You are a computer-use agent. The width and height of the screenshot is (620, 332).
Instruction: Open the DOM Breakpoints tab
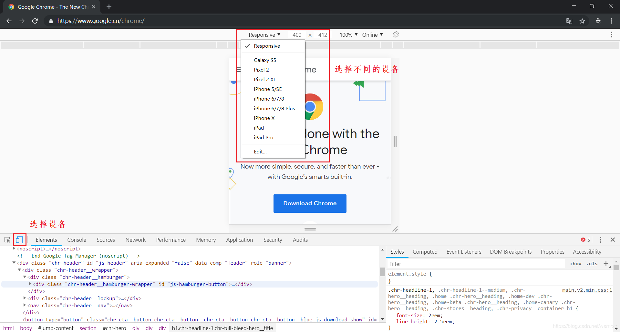pos(511,252)
